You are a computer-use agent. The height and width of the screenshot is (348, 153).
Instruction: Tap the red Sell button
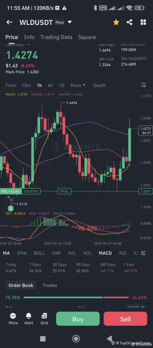click(x=125, y=319)
